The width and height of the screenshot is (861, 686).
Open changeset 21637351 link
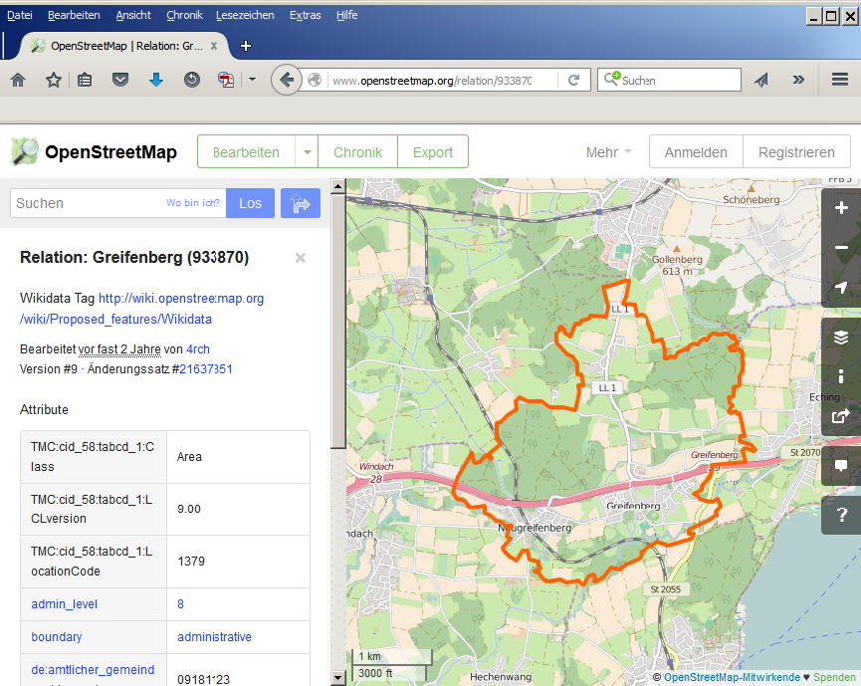[206, 369]
